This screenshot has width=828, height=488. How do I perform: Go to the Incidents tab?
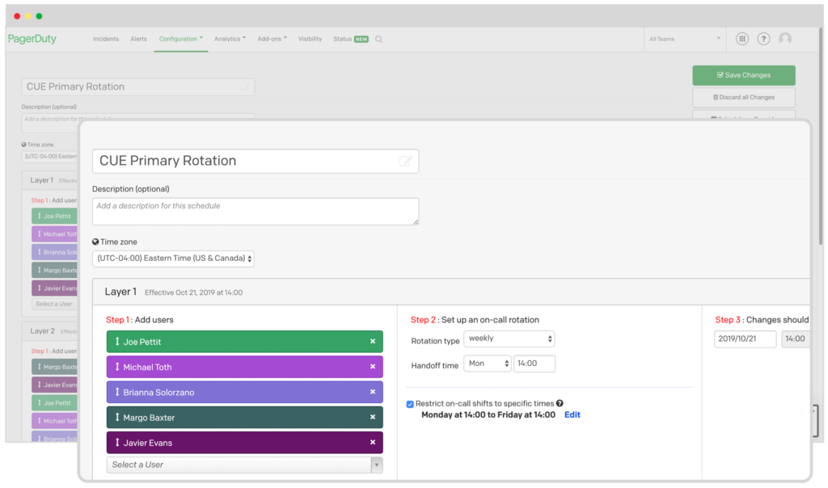click(106, 39)
